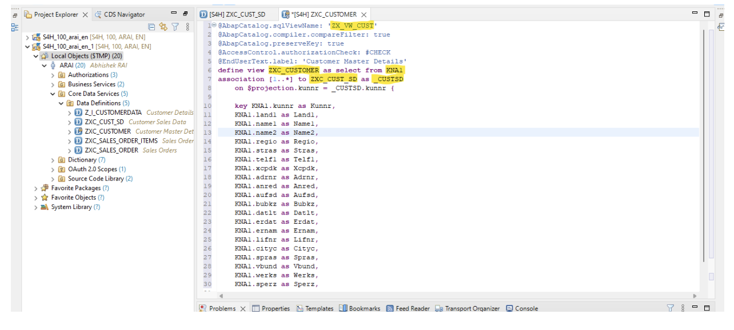Expand the ZXC_SALES_ORDER_ITEMS definition

coord(69,140)
